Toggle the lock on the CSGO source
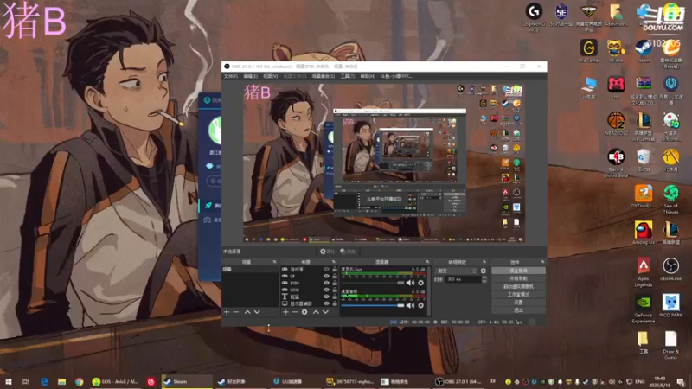Viewport: 692px width, 389px height. pos(335,290)
